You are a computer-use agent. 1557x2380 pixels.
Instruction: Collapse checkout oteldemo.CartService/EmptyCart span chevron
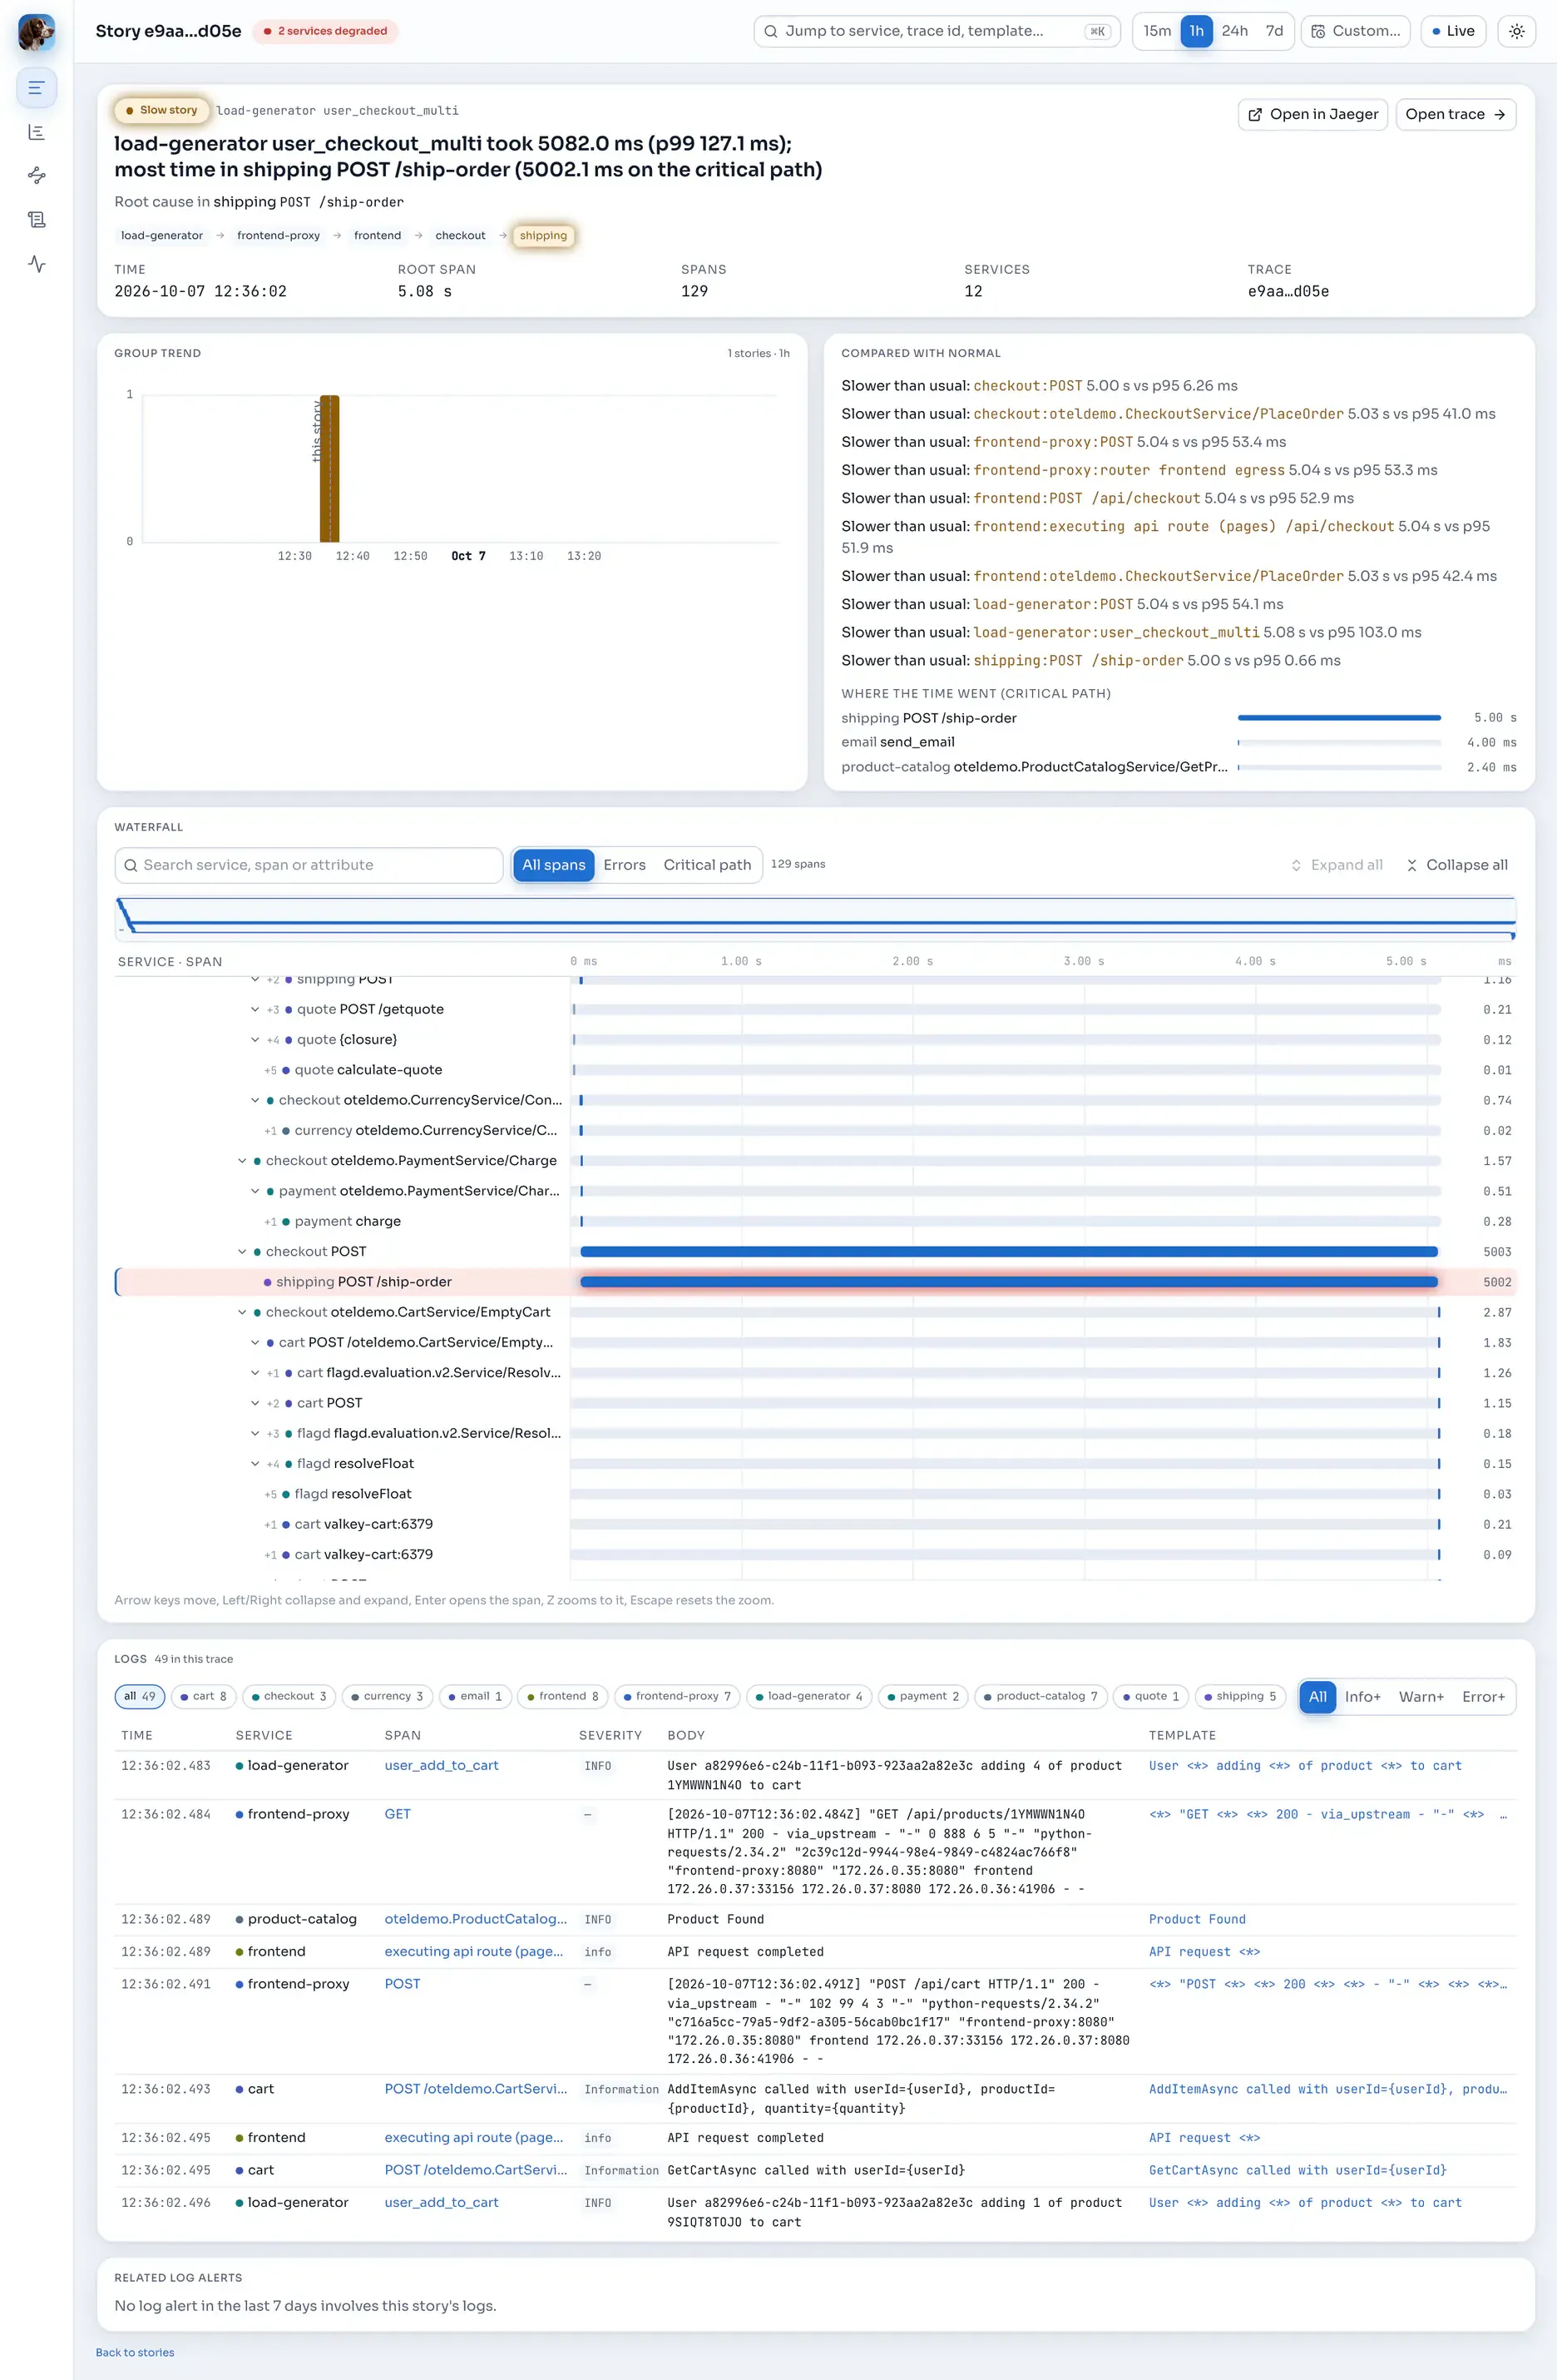(x=242, y=1312)
